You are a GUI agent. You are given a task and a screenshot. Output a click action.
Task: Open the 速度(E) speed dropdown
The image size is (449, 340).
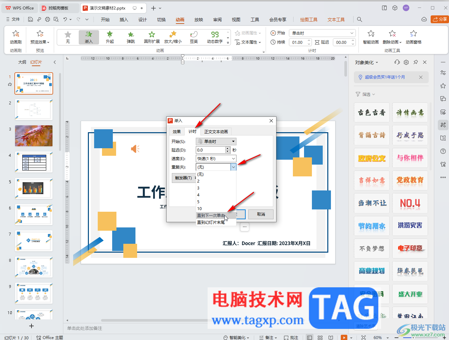coord(216,158)
